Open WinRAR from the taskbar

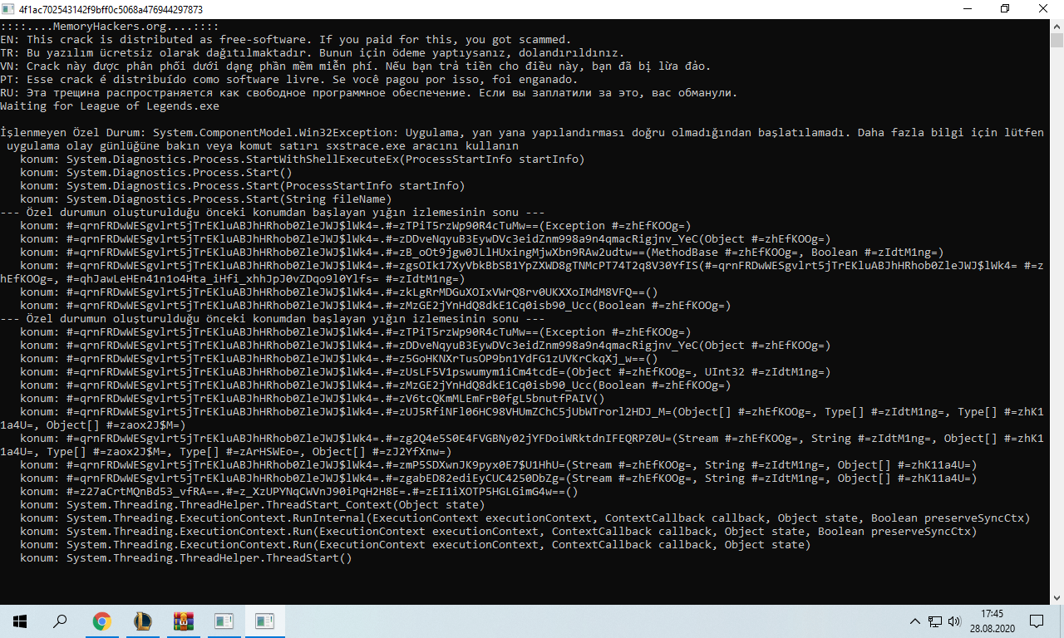pos(183,621)
